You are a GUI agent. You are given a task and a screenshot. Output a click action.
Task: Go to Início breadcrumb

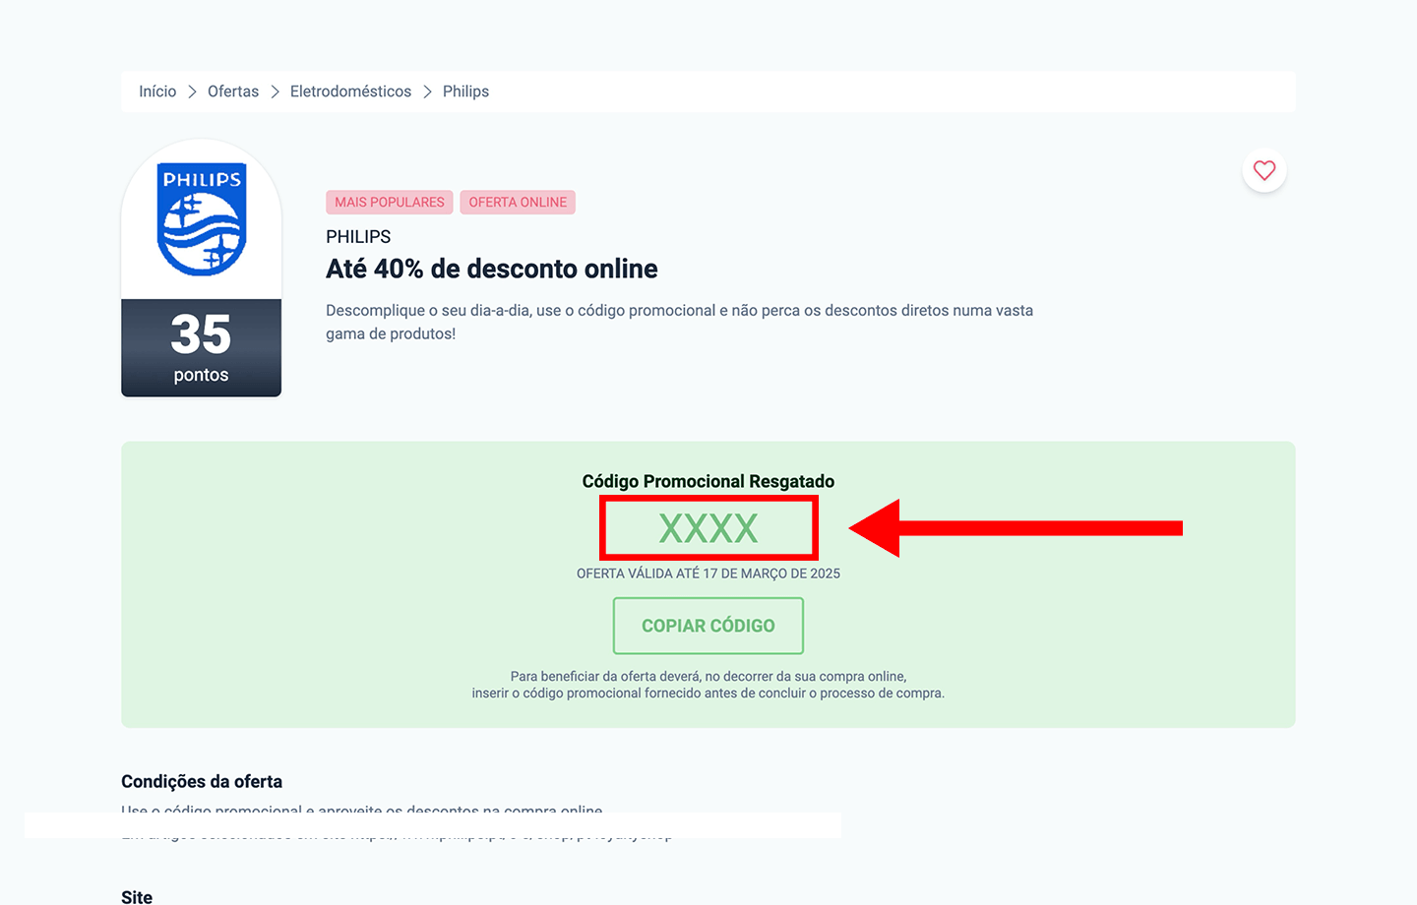[x=157, y=91]
